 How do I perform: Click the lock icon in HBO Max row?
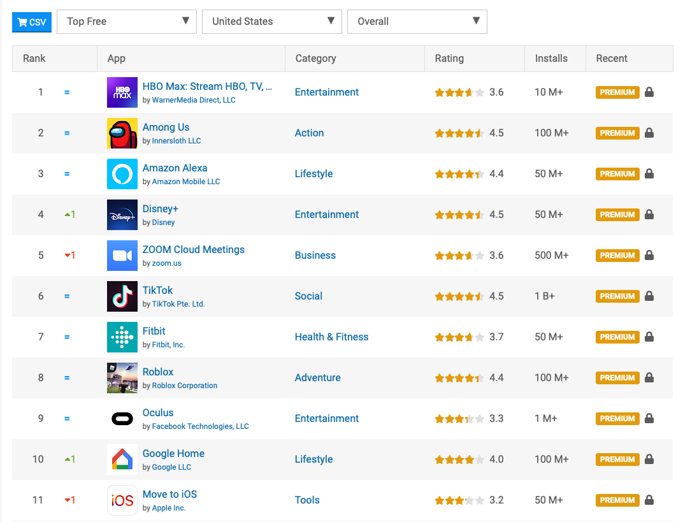pos(649,92)
